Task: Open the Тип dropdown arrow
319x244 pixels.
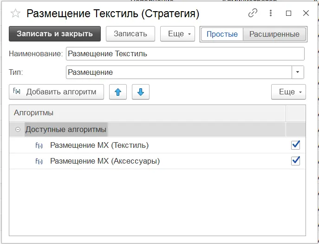Action: click(x=298, y=73)
